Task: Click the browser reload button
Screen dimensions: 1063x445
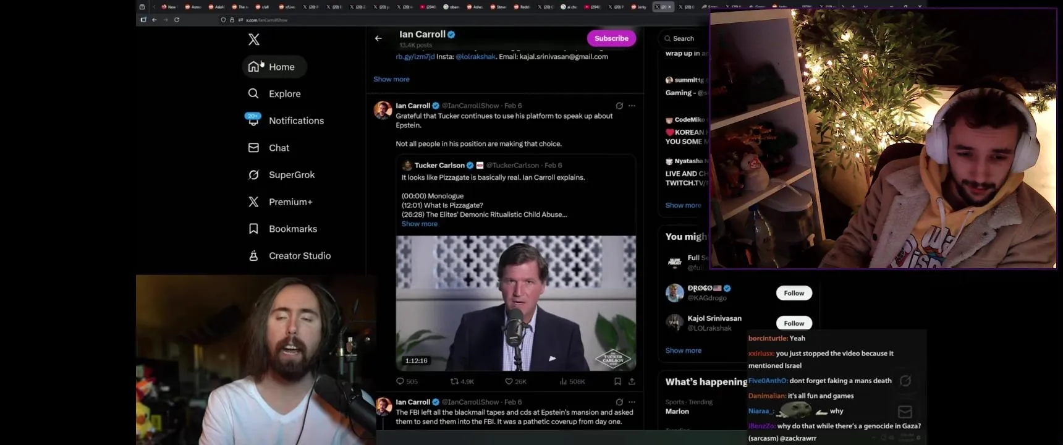Action: pyautogui.click(x=177, y=20)
